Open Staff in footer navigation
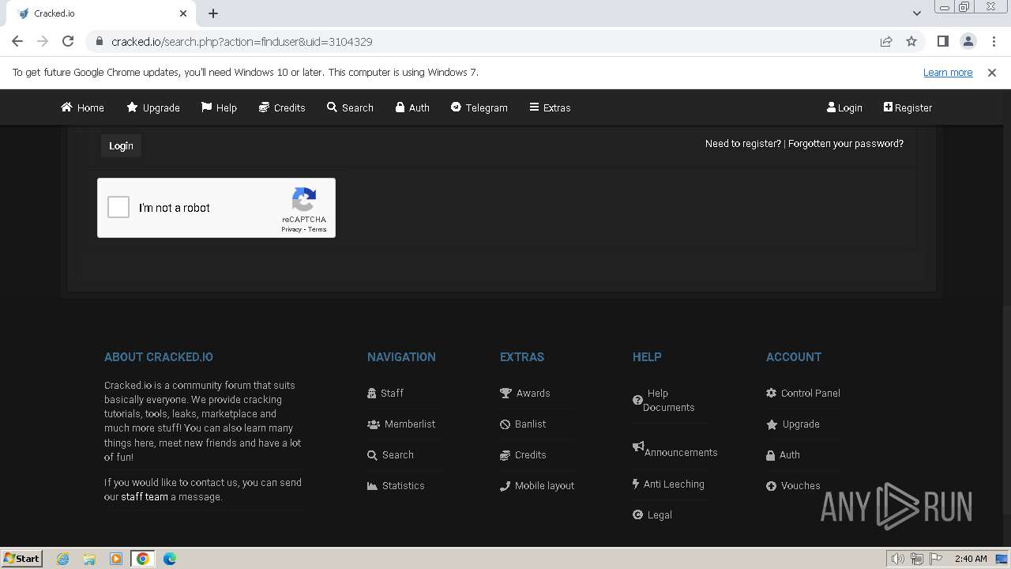This screenshot has width=1011, height=569. click(x=385, y=393)
